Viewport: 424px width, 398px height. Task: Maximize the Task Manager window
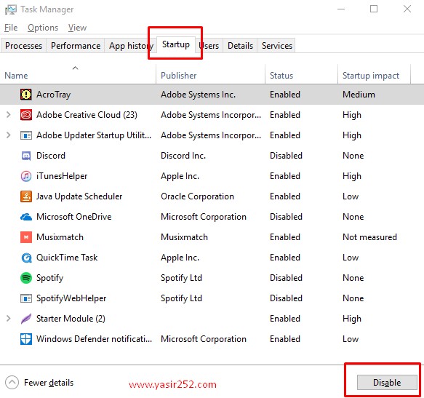click(x=374, y=9)
